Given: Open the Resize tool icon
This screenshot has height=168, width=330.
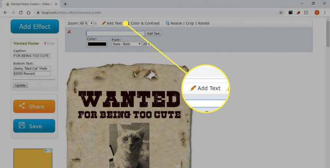Looking at the screenshot, I should tap(167, 23).
